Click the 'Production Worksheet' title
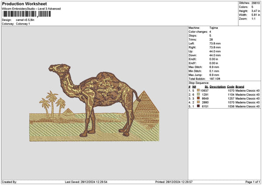Screen dimensions: 262x185 pyautogui.click(x=24, y=3)
